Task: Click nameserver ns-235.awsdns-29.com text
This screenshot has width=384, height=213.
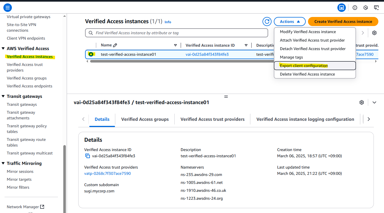Action: [x=201, y=175]
